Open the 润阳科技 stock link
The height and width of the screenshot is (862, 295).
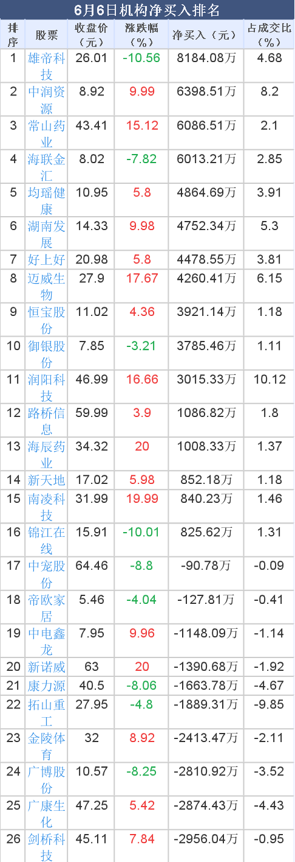47,387
